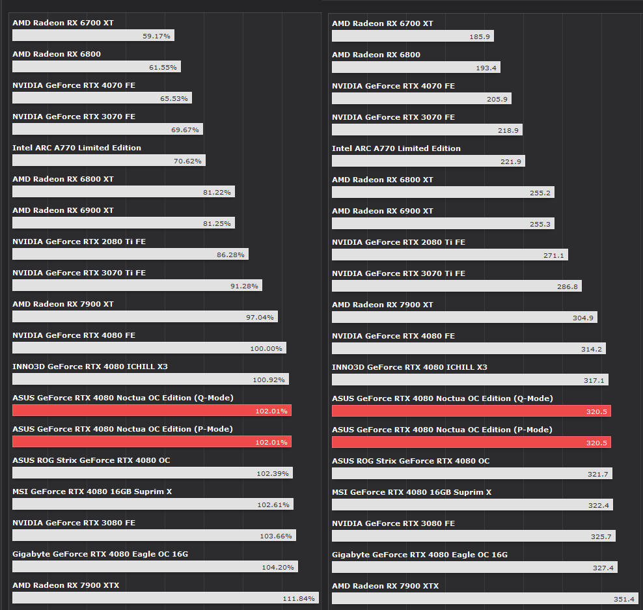This screenshot has height=610, width=643.
Task: Select the 104.20% bar value
Action: click(x=278, y=567)
